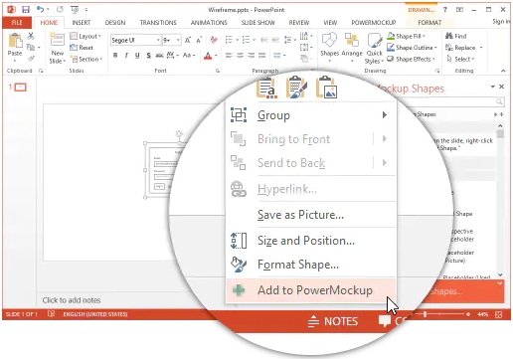513x359 pixels.
Task: Toggle Underline formatting
Action: (x=137, y=56)
